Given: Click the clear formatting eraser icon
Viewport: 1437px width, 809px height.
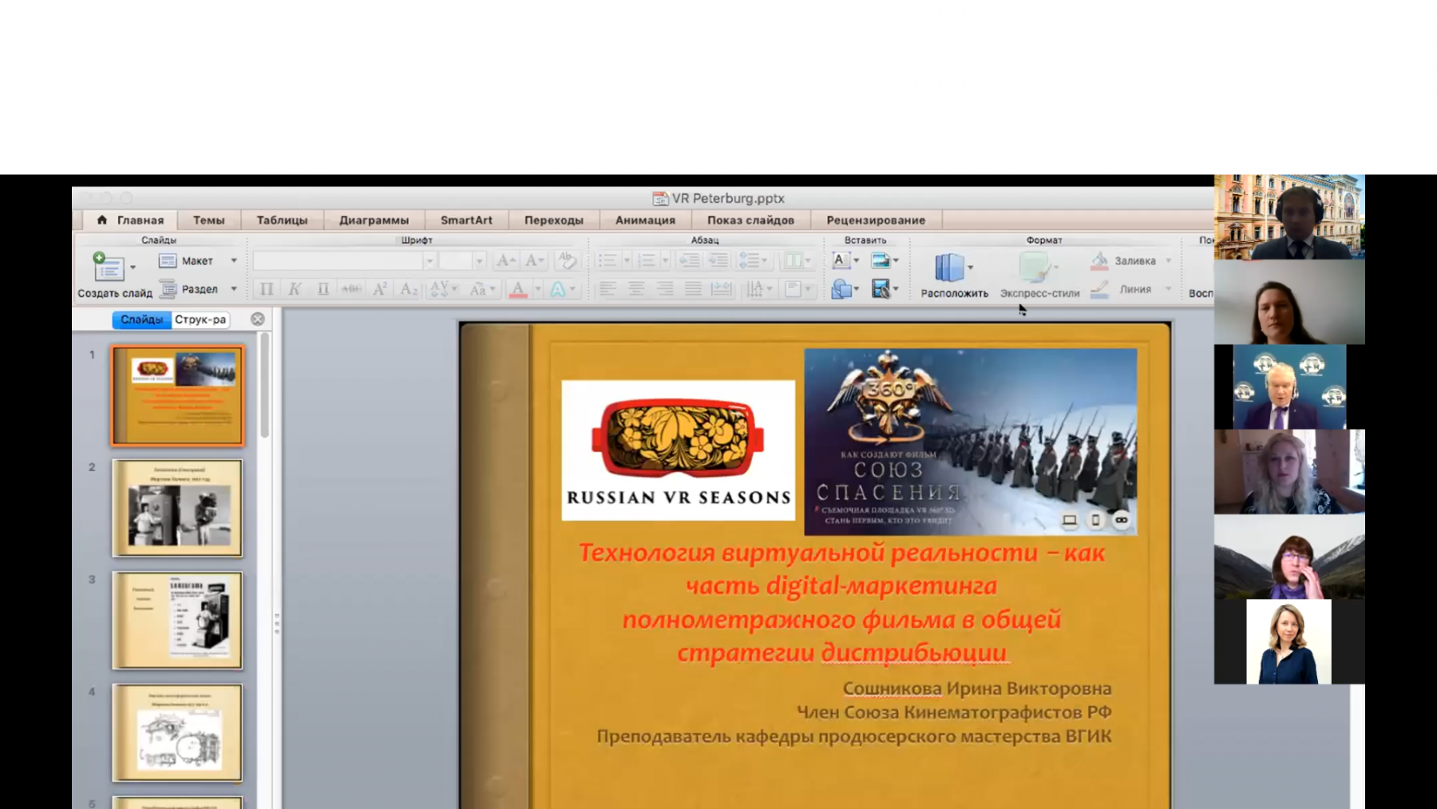Looking at the screenshot, I should [567, 260].
